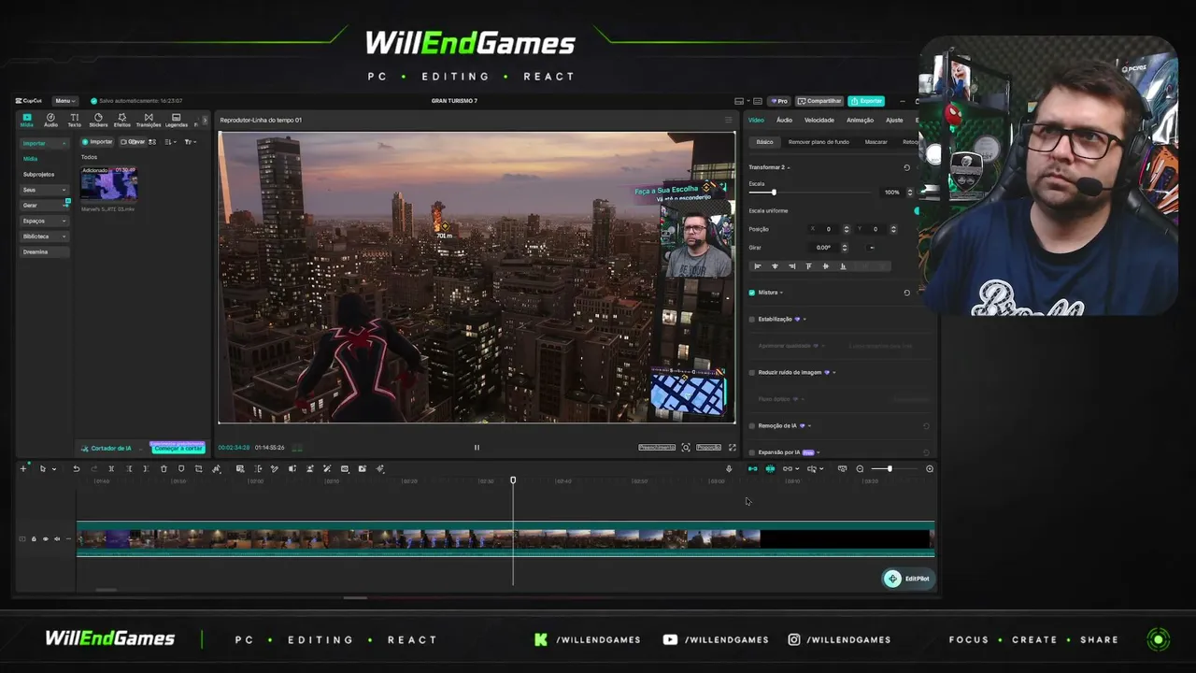This screenshot has height=673, width=1196.
Task: Switch to the Velocidade tab
Action: coord(819,120)
